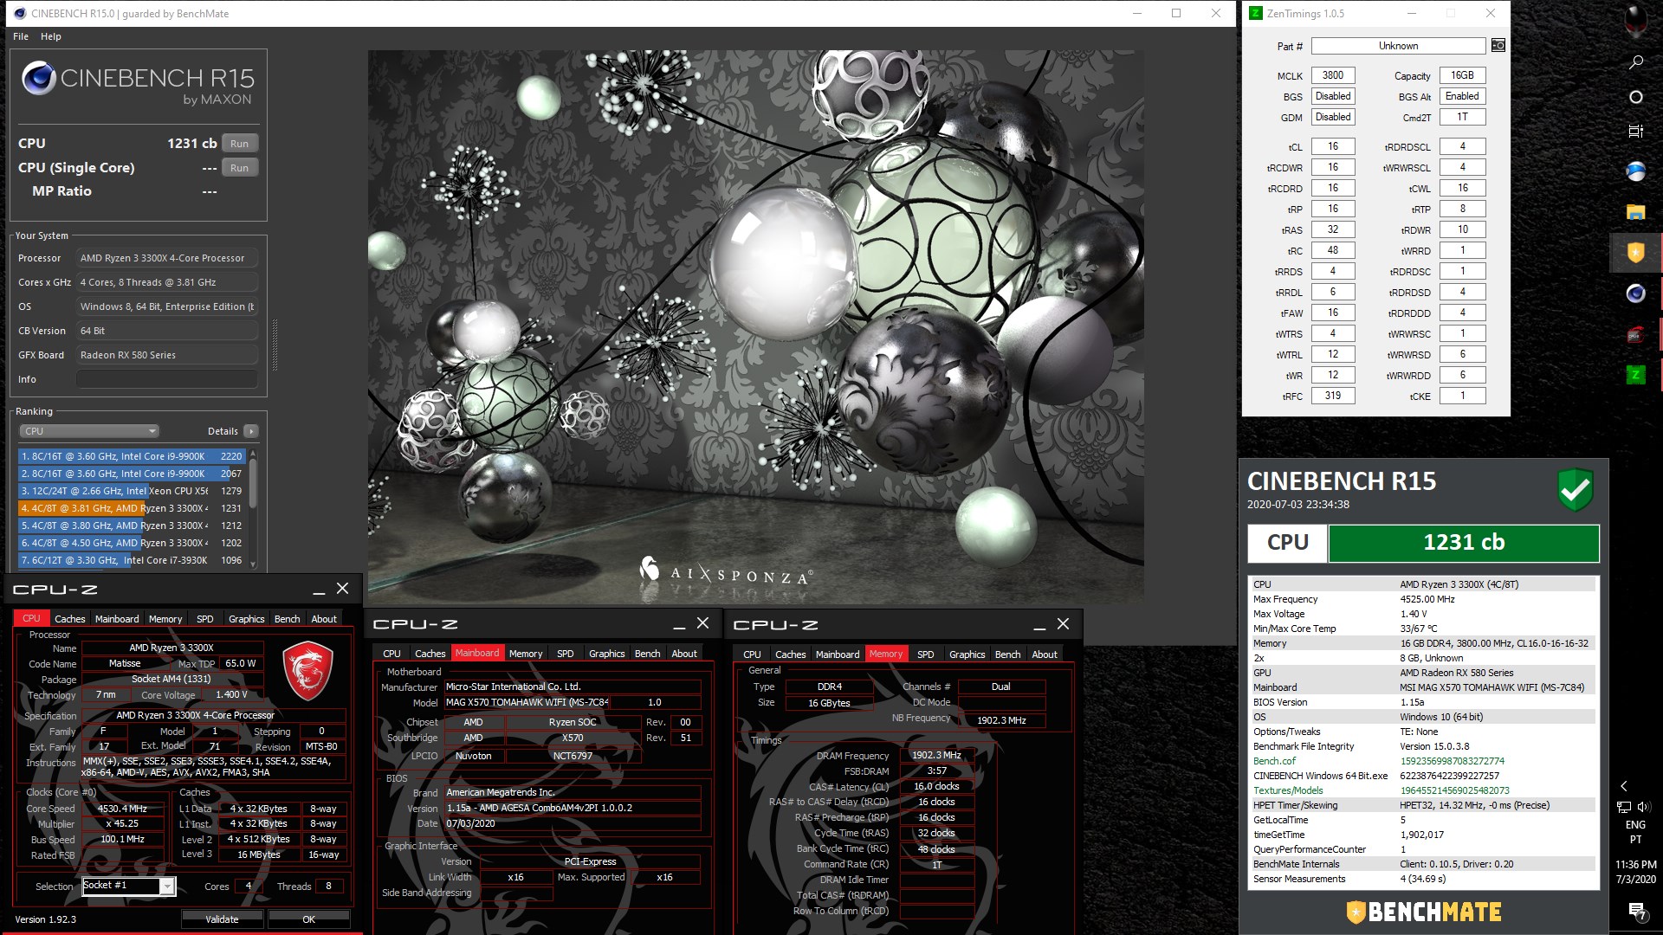Viewport: 1663px width, 935px height.
Task: Open the Alienware start button
Action: click(1635, 21)
